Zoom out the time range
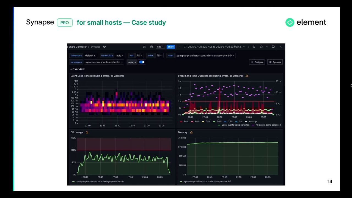The width and height of the screenshot is (352, 198). [254, 47]
